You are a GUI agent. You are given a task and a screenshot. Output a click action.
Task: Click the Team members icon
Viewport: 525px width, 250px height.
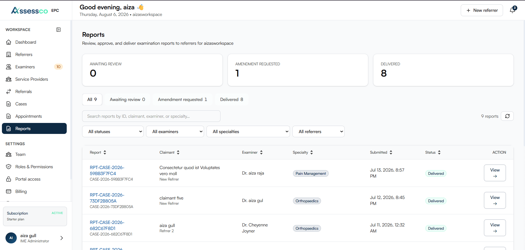9,154
